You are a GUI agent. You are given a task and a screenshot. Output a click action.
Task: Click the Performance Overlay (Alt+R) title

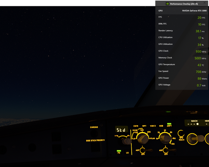pos(184,4)
